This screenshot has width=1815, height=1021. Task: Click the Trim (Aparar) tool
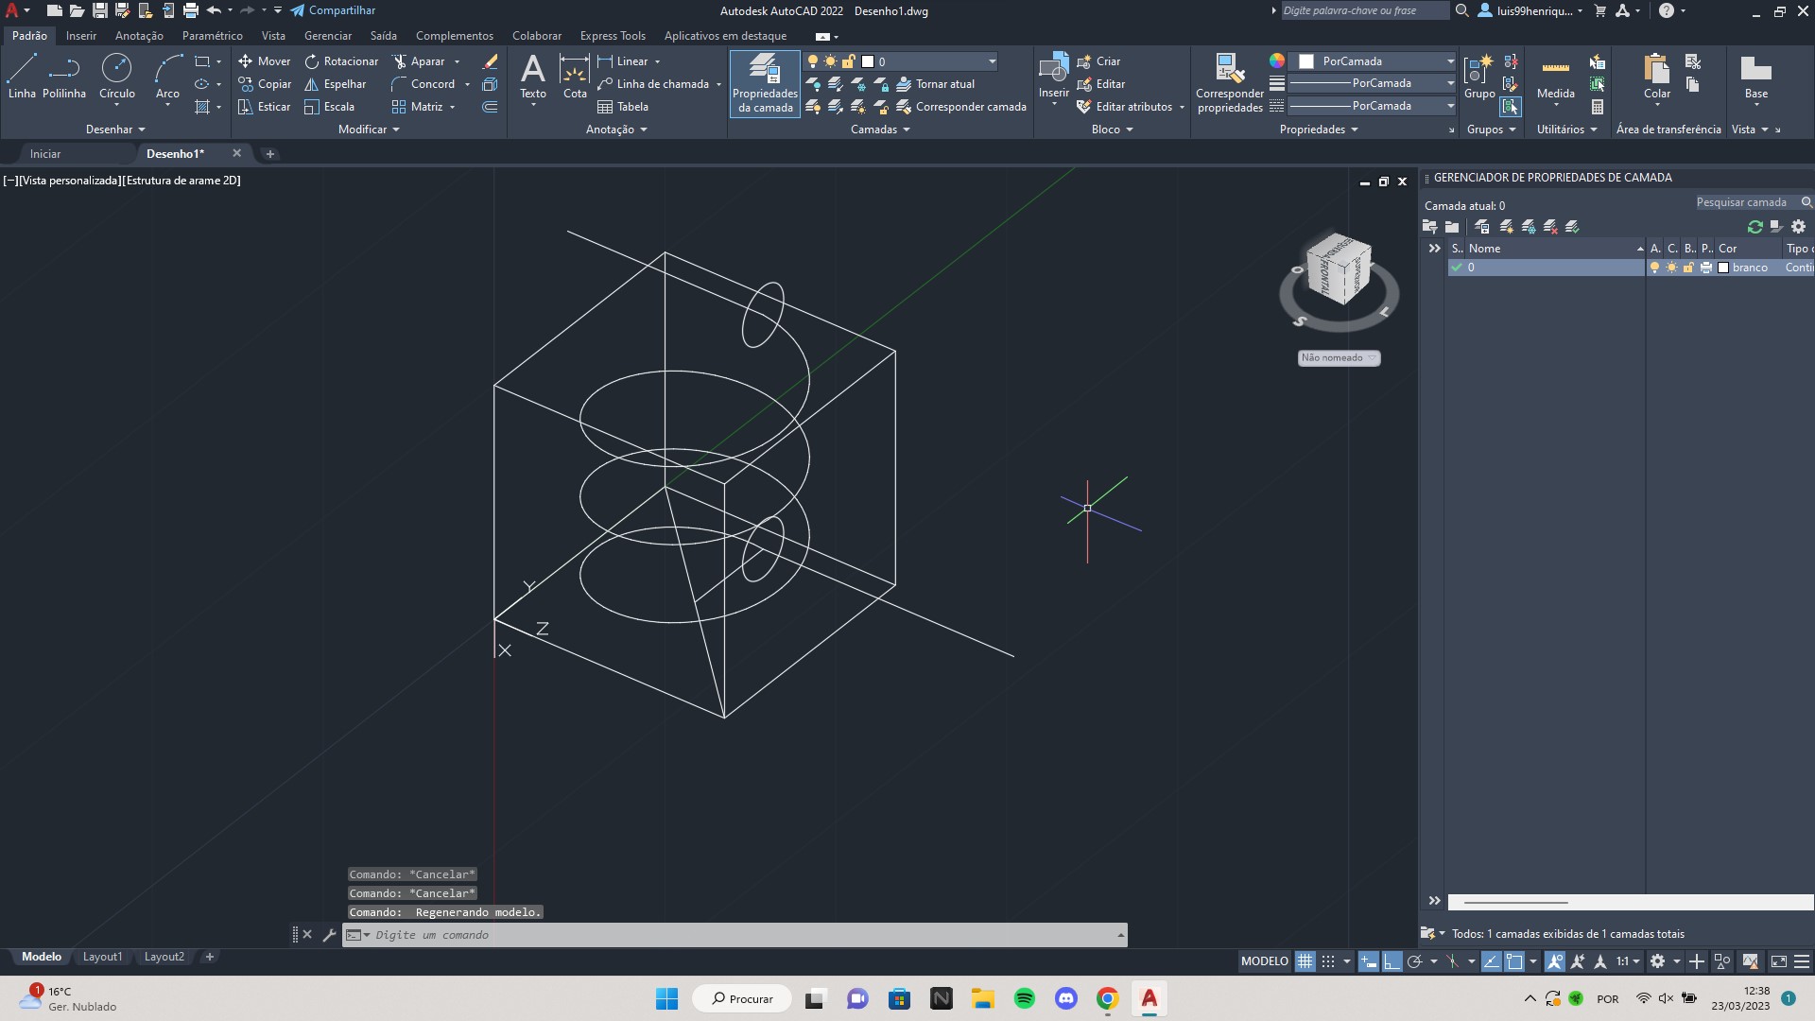pos(425,60)
